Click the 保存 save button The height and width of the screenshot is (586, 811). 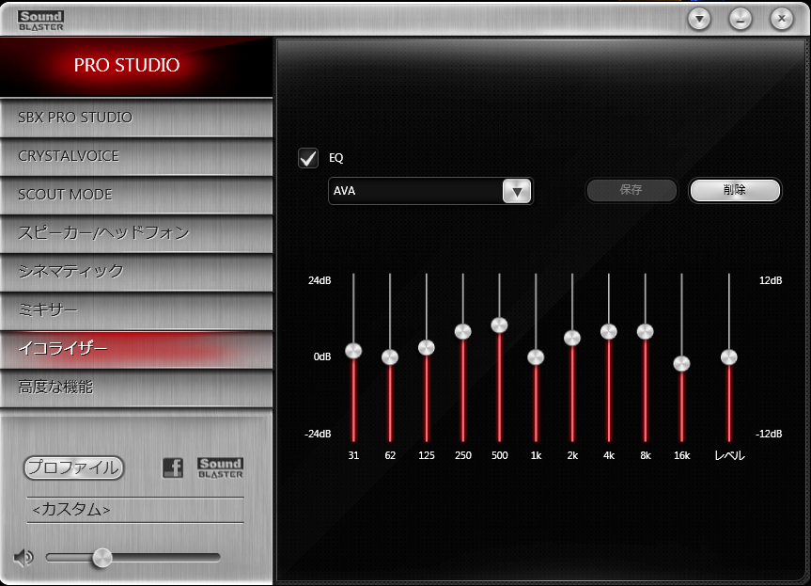coord(631,190)
